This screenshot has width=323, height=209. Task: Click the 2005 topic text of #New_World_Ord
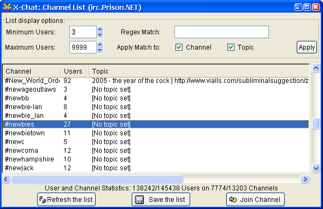click(x=200, y=81)
